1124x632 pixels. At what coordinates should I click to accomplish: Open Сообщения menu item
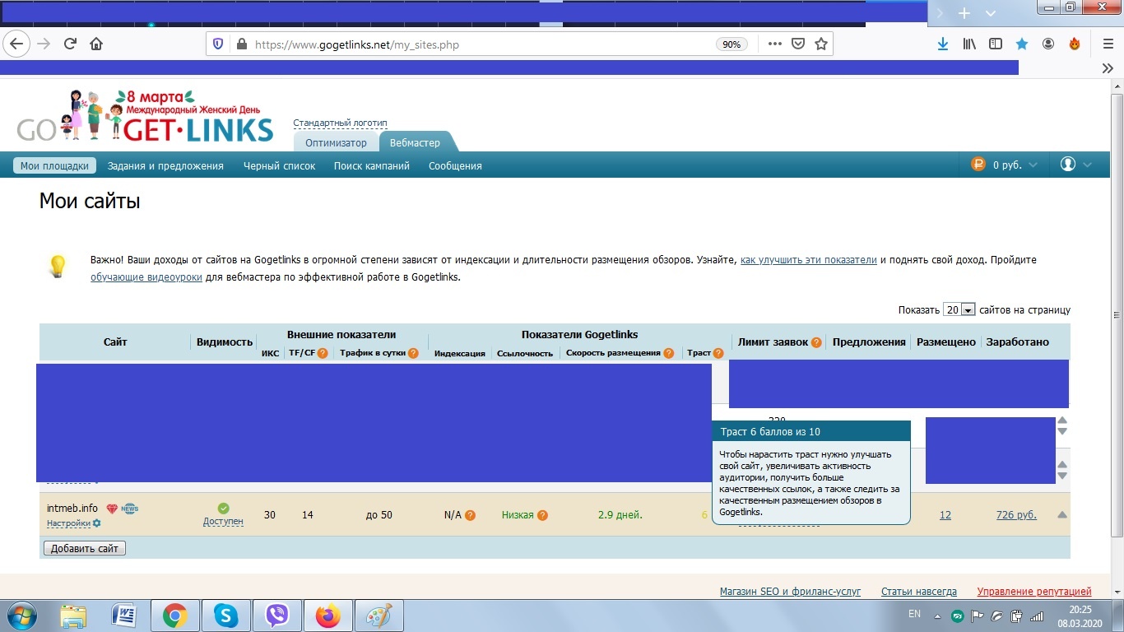tap(455, 165)
